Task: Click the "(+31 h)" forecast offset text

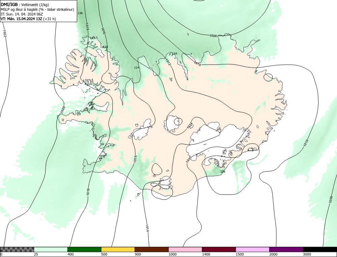Action: pyautogui.click(x=50, y=19)
